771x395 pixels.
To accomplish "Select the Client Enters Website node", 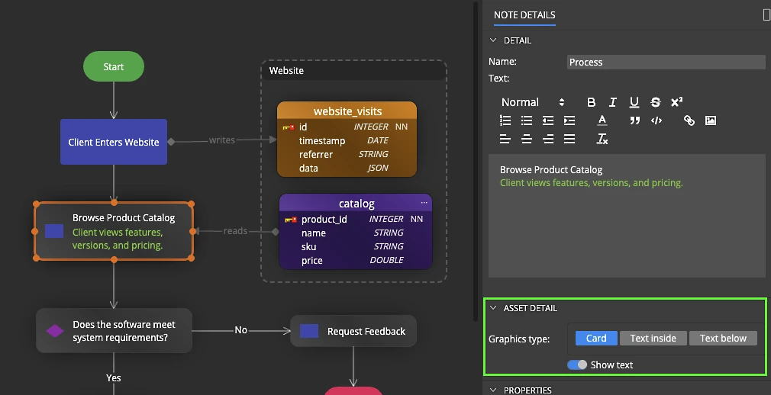I will [114, 142].
